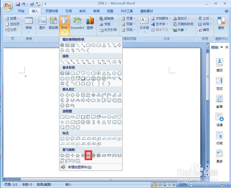The height and width of the screenshot is (188, 231).
Task: Open the 引用 tab
Action: [69, 11]
